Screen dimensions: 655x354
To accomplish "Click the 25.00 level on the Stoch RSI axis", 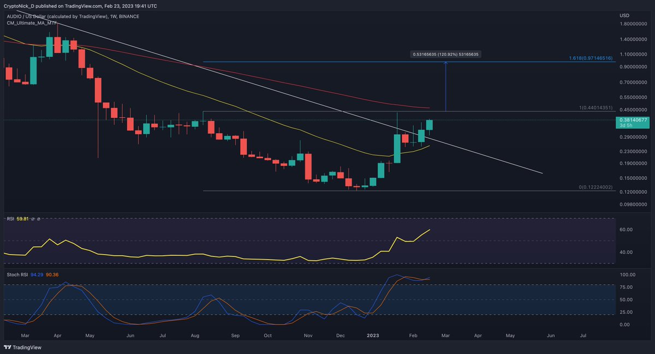I will (x=626, y=312).
